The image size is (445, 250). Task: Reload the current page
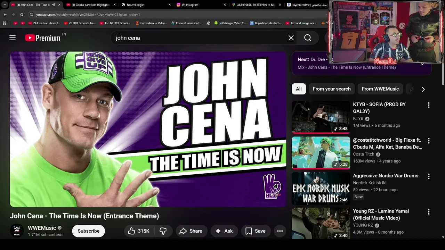tap(22, 15)
